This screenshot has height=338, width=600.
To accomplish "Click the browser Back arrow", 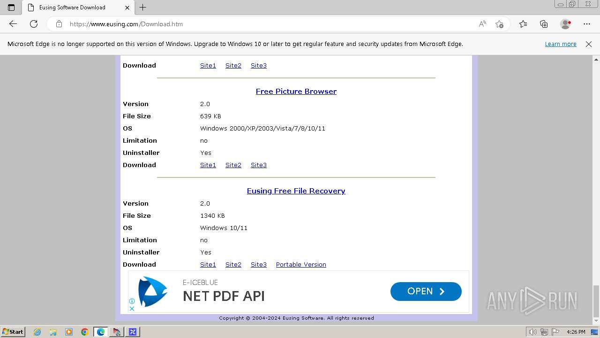I will [13, 24].
